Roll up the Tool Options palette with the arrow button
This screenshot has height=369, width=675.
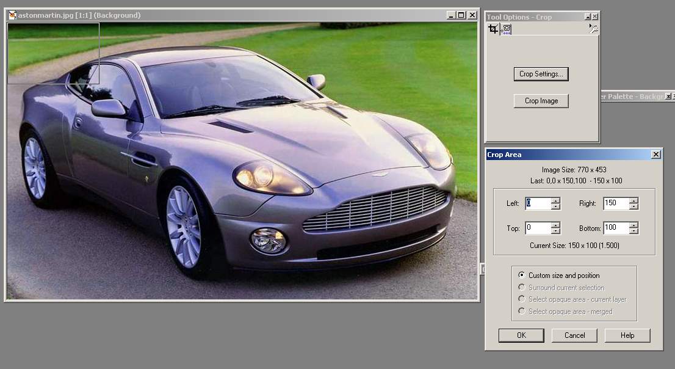588,17
